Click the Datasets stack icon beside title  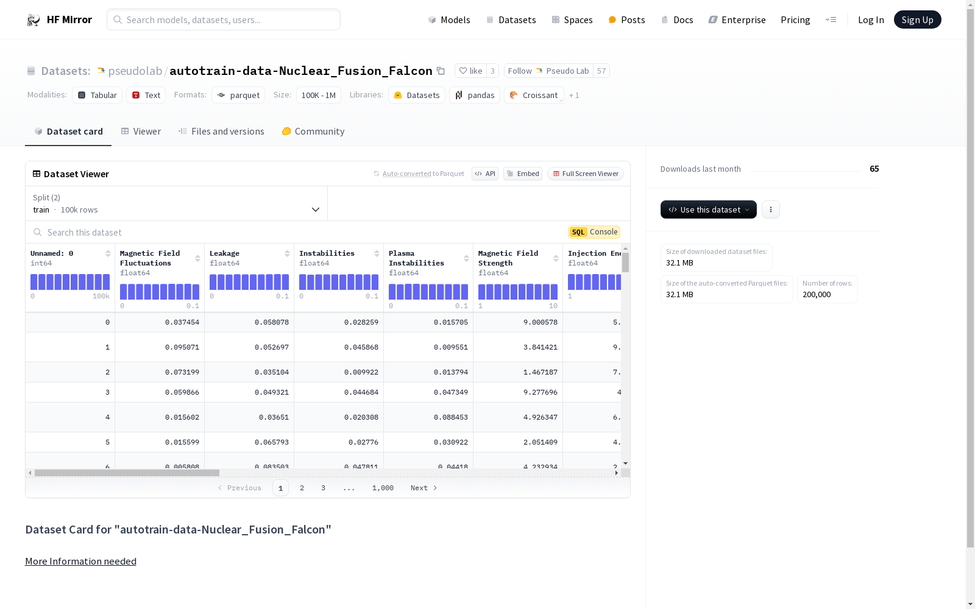[x=31, y=71]
